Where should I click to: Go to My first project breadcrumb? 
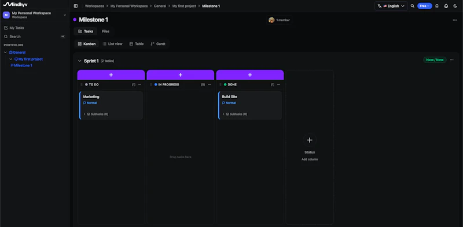coord(184,6)
